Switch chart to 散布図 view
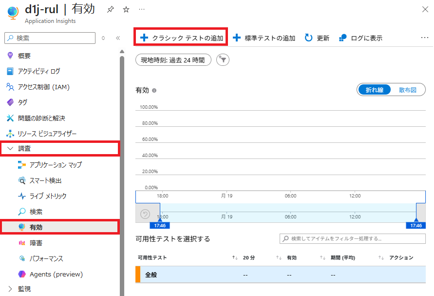The image size is (434, 296). tap(408, 90)
